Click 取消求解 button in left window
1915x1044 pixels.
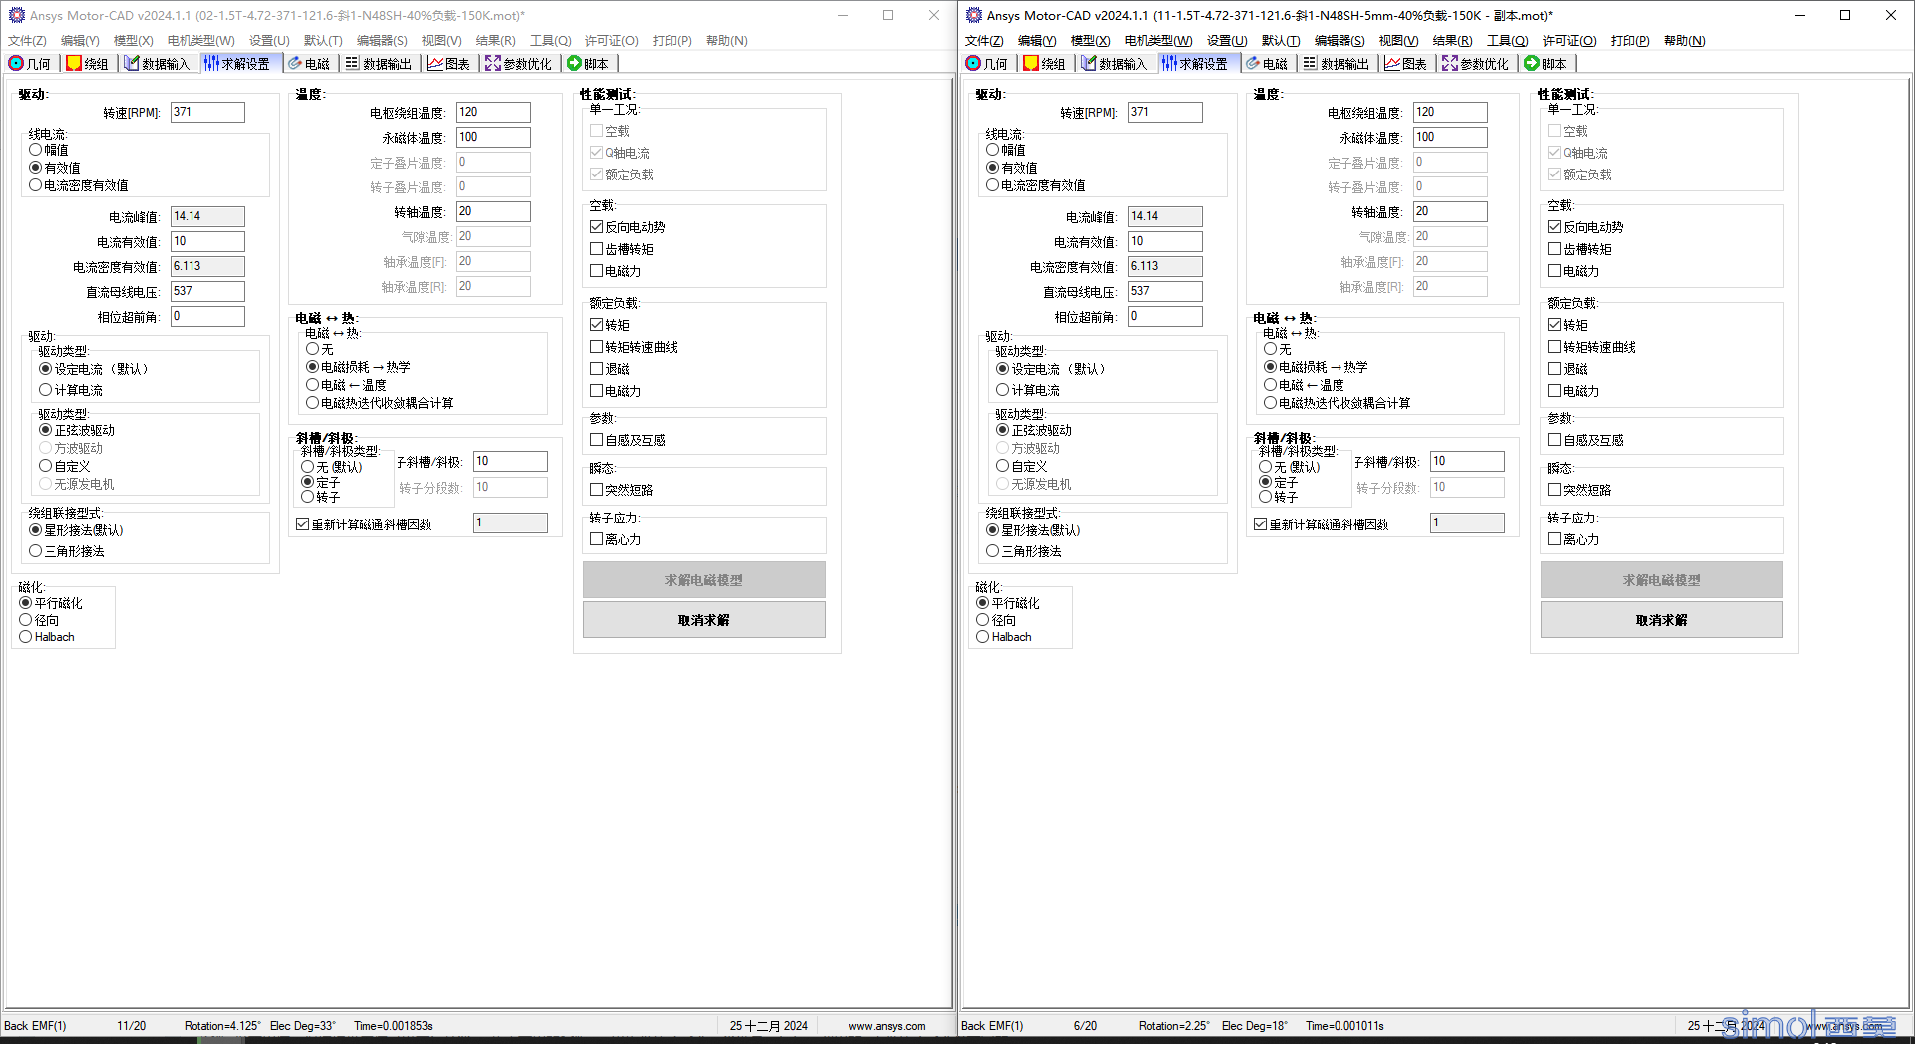(x=704, y=620)
